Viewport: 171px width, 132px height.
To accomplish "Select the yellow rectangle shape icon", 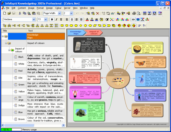I will [x=62, y=26].
